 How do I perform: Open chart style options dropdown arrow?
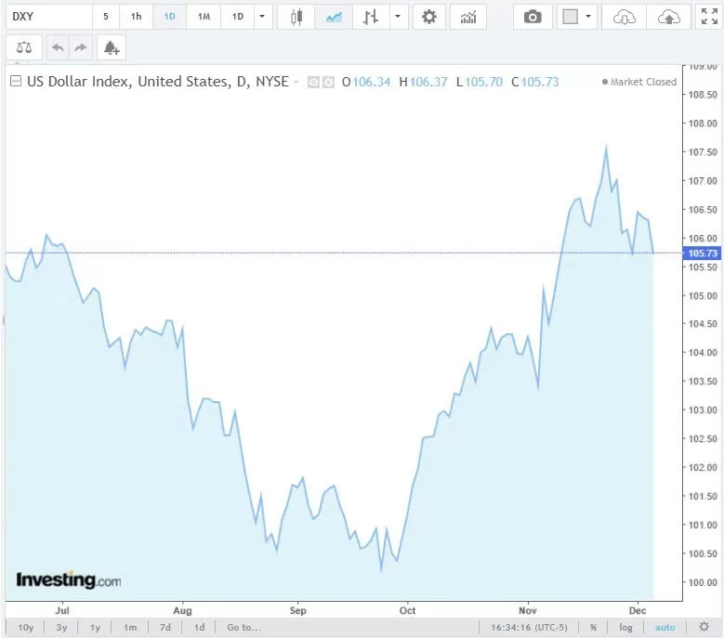pos(398,17)
